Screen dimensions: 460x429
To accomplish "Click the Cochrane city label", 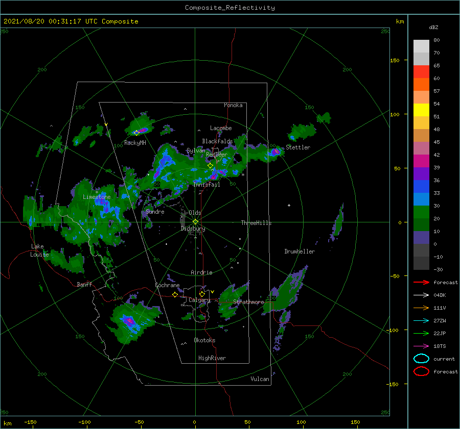I will pyautogui.click(x=167, y=285).
